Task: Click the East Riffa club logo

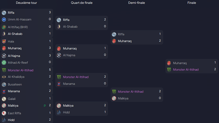Action: coord(4,113)
